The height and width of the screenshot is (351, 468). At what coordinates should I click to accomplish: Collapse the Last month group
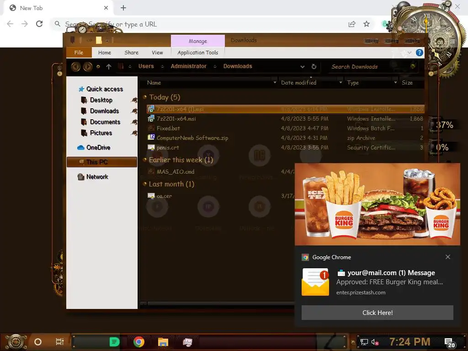click(145, 184)
